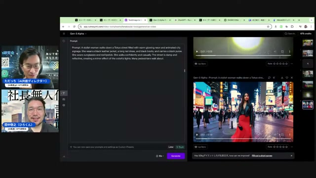The width and height of the screenshot is (316, 178).
Task: Open the Fill out a short survey link
Action: (262, 156)
